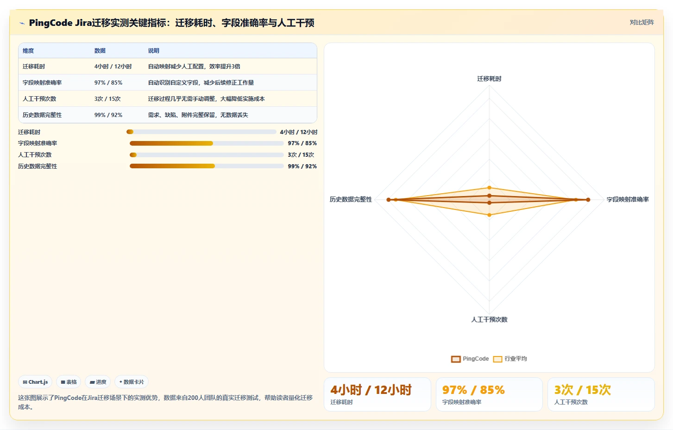Click the 数据 table column header
This screenshot has width=673, height=430.
tap(100, 51)
